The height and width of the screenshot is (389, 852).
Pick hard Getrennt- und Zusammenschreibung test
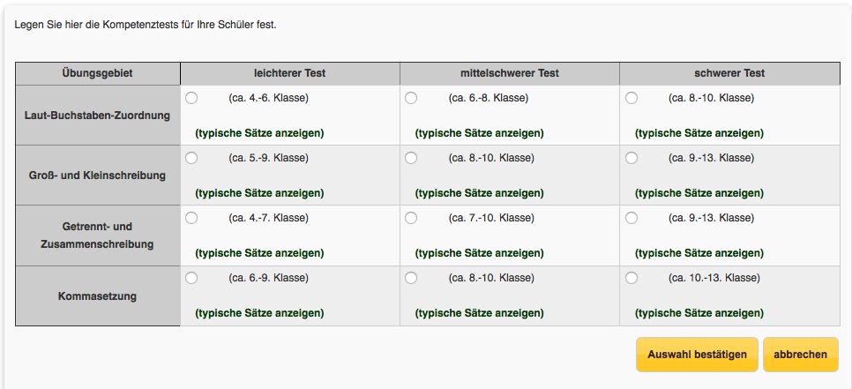tap(632, 218)
